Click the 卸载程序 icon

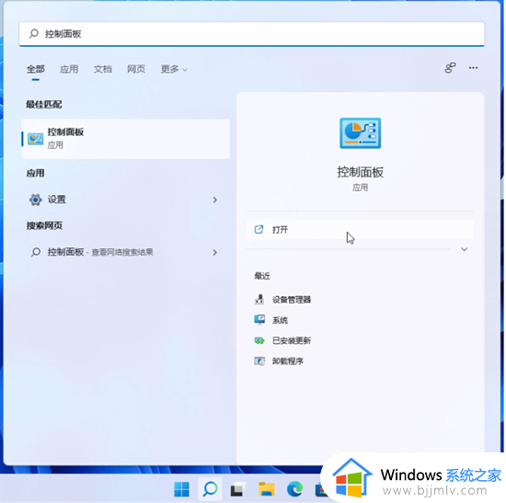tap(259, 360)
